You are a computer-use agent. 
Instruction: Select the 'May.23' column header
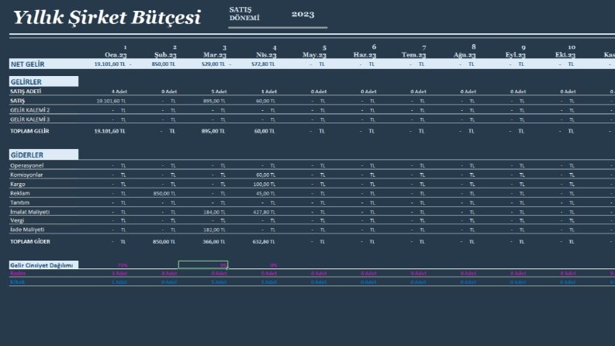pyautogui.click(x=314, y=55)
